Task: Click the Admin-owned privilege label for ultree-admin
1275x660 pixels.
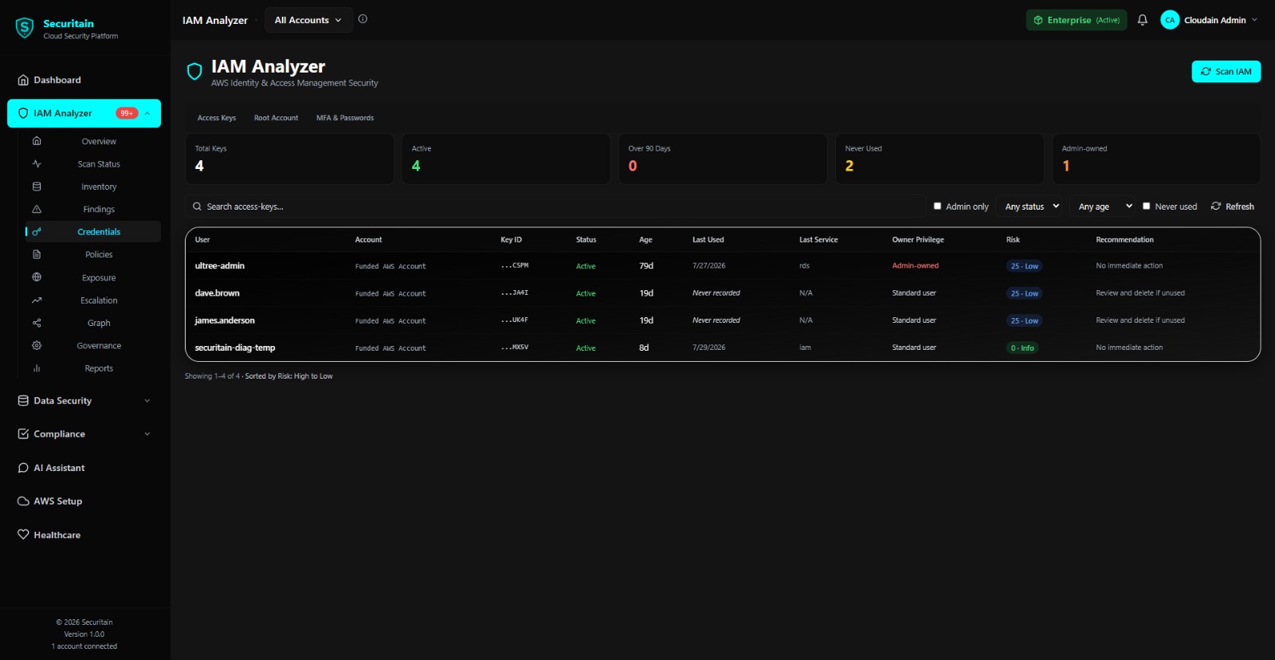Action: [x=915, y=266]
